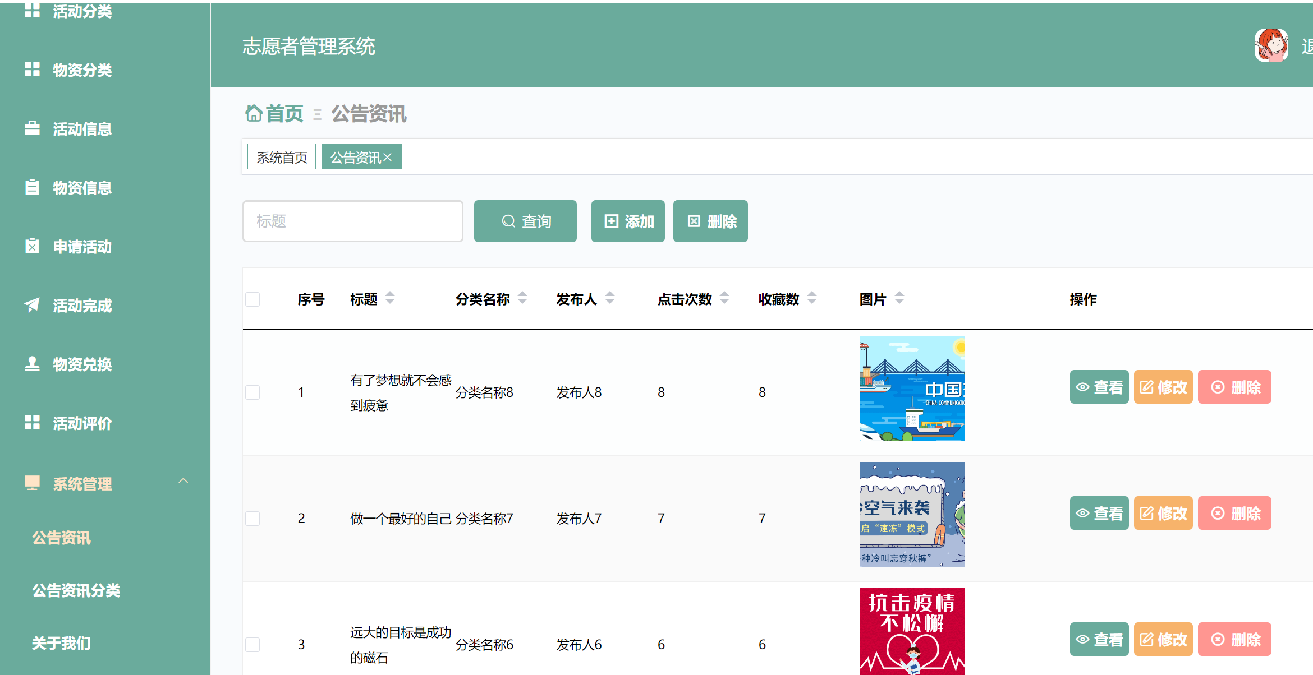Select 活动信息 in the sidebar
1313x675 pixels.
(82, 129)
